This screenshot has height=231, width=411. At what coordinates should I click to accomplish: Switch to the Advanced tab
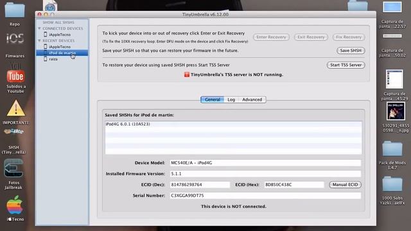pyautogui.click(x=252, y=99)
